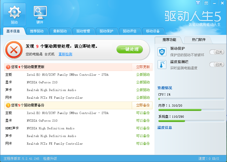Viewport: 227px width, 162px height.
Task: Click the 驱动保护 shield icon
Action: [x=162, y=52]
